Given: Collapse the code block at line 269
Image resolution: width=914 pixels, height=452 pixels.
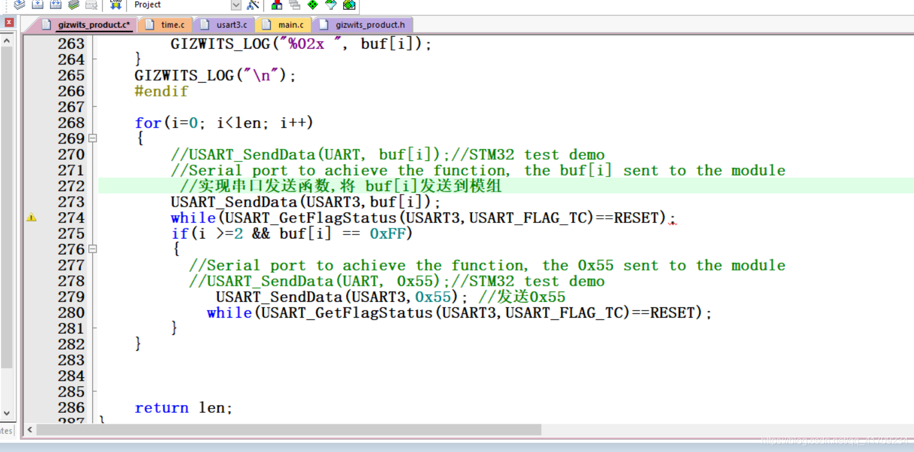Looking at the screenshot, I should 93,139.
